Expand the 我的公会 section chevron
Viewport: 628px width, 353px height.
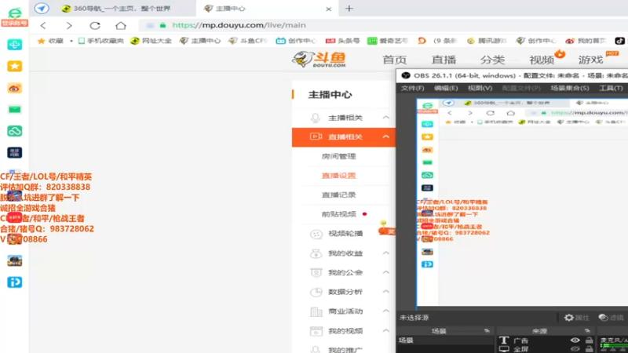click(385, 272)
